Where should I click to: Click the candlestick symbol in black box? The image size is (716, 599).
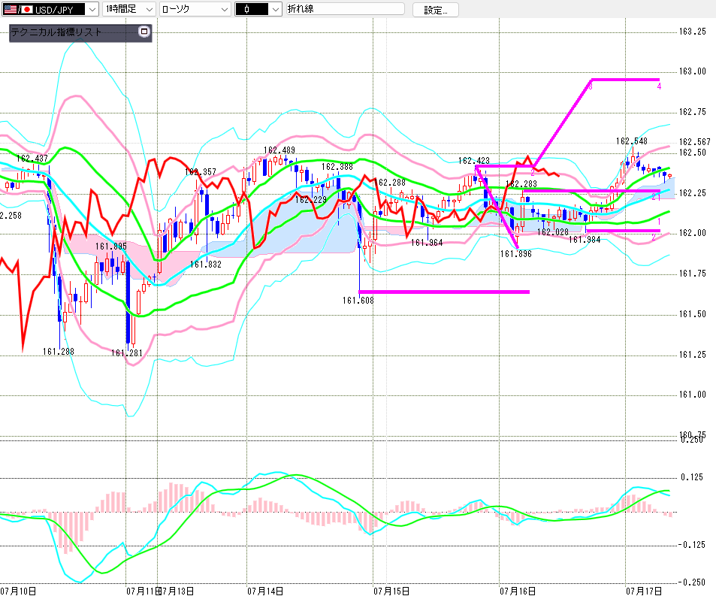[247, 9]
